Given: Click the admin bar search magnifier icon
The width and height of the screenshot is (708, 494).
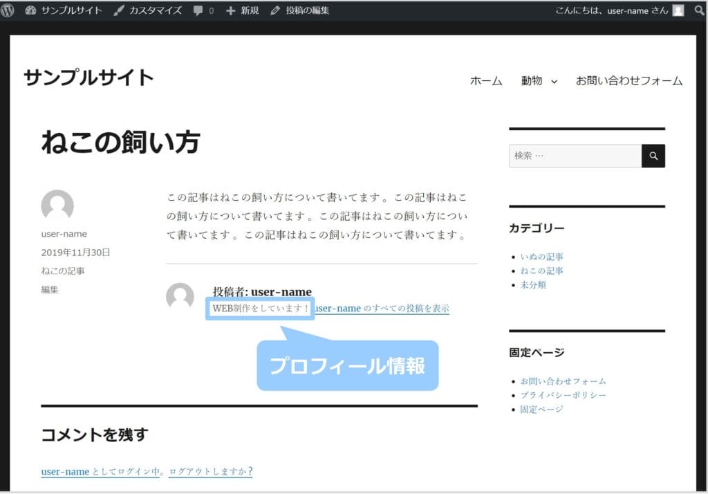Looking at the screenshot, I should [699, 10].
